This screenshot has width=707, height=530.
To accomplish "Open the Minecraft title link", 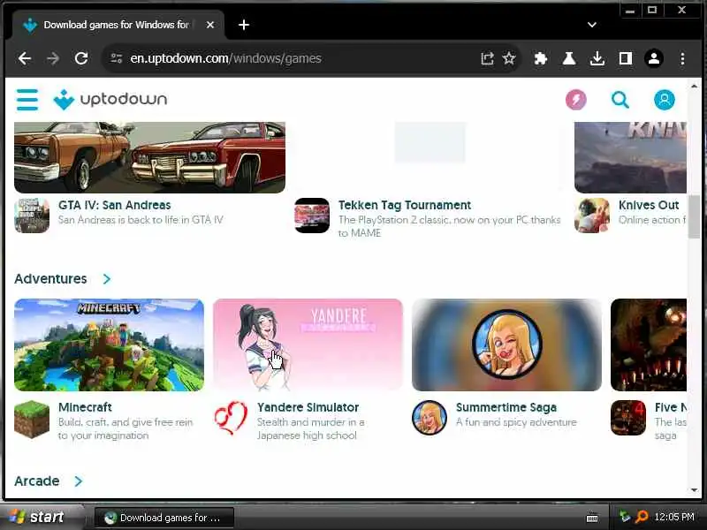I will tap(85, 407).
